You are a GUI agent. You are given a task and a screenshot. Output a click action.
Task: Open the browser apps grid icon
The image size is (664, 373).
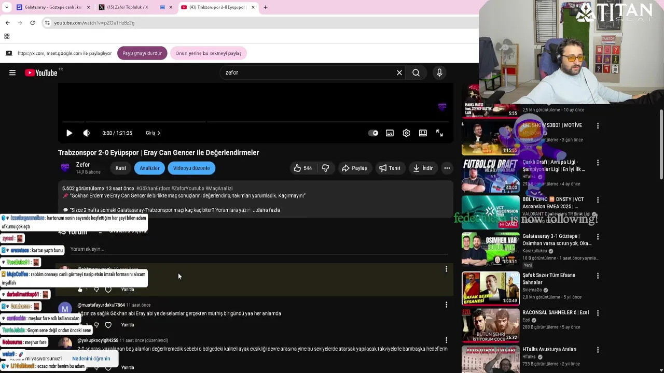7,36
